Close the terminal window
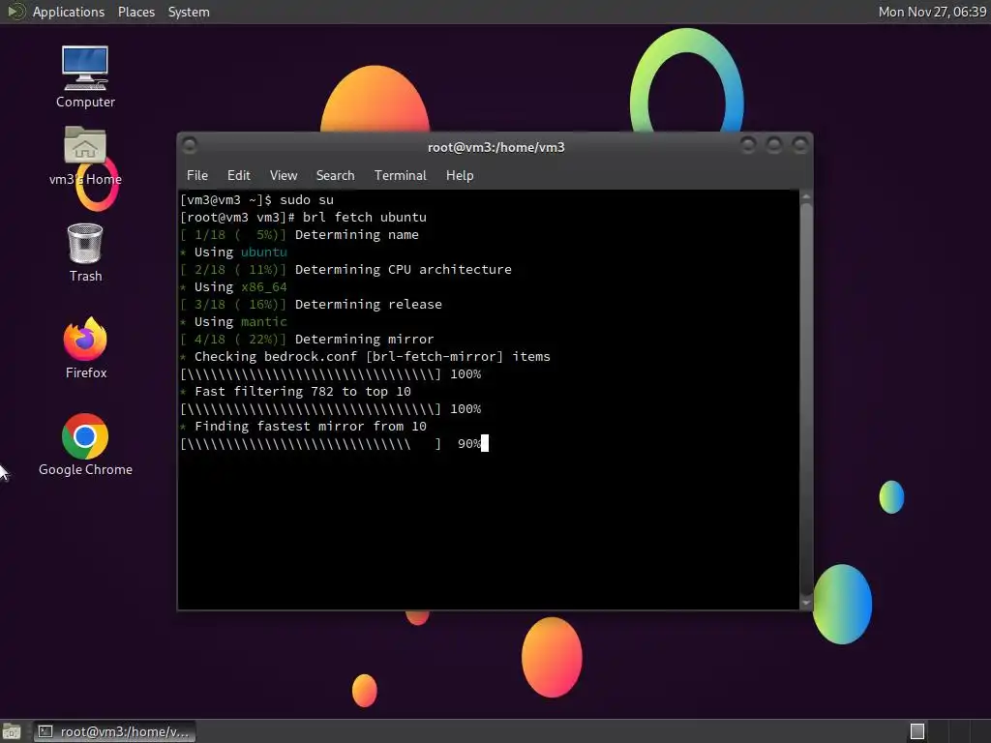This screenshot has width=991, height=743. [799, 145]
